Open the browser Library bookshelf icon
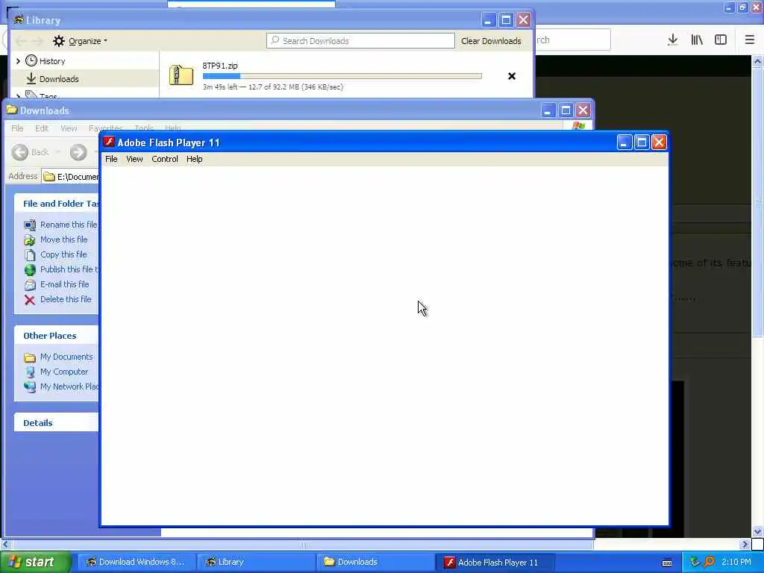 point(697,40)
